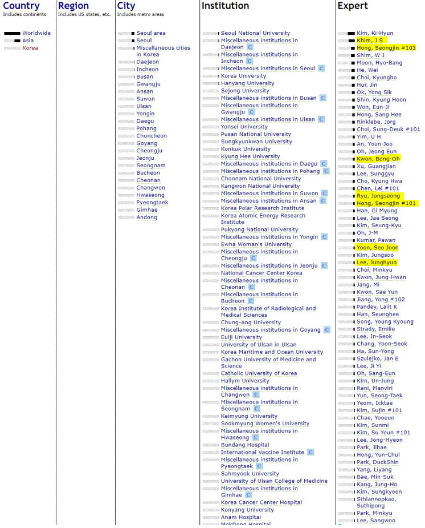This screenshot has height=528, width=425.
Task: Click the C icon next to Miscellaneous institutions in Gwangju
Action: click(x=252, y=112)
